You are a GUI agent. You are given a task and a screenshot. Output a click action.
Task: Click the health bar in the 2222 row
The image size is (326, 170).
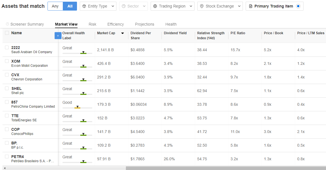[x=77, y=53]
